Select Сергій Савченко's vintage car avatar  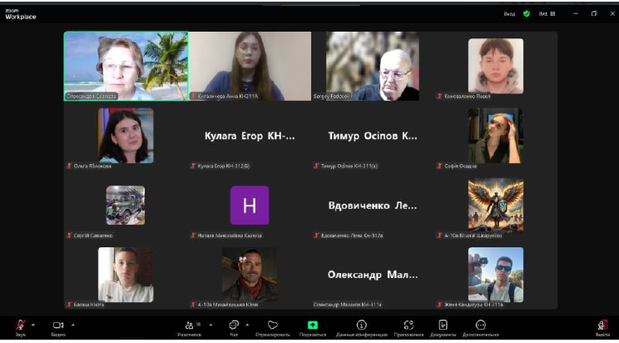pyautogui.click(x=126, y=205)
